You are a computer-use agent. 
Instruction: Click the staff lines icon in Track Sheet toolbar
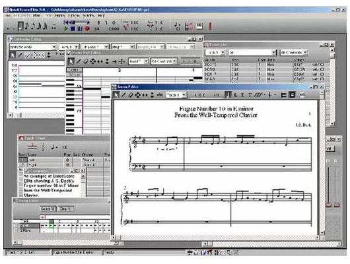click(x=32, y=147)
